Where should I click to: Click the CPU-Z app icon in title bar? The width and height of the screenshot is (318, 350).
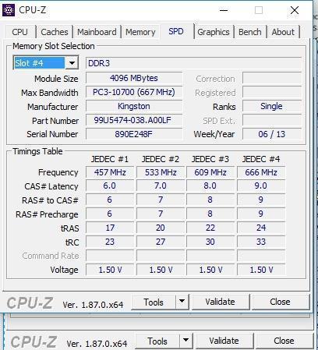[9, 10]
